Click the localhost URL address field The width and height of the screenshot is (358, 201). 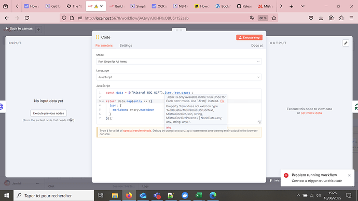pos(136,18)
